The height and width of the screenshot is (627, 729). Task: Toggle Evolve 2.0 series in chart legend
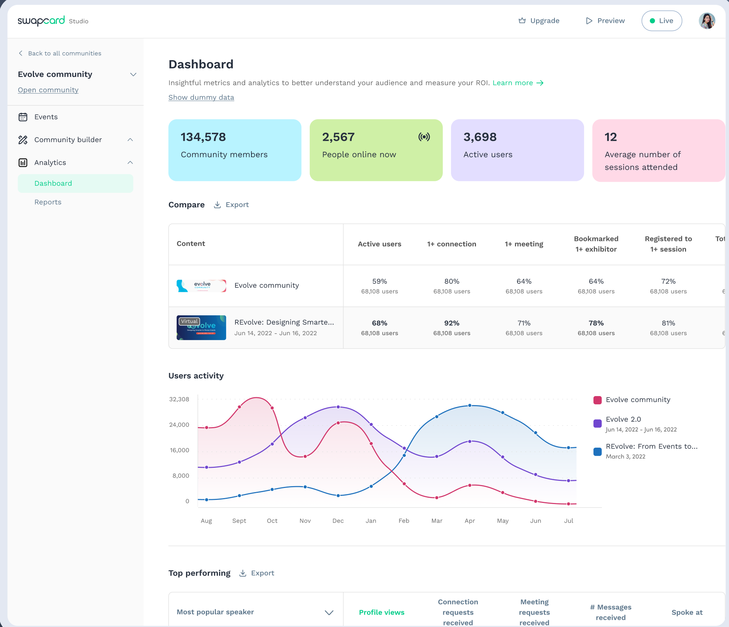623,419
